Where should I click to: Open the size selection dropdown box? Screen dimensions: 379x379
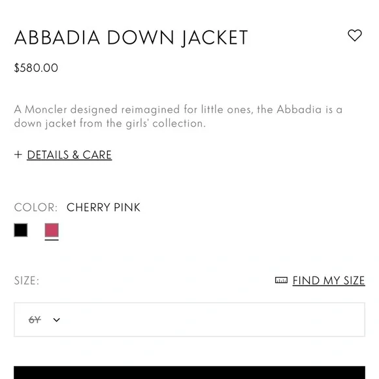coord(189,320)
